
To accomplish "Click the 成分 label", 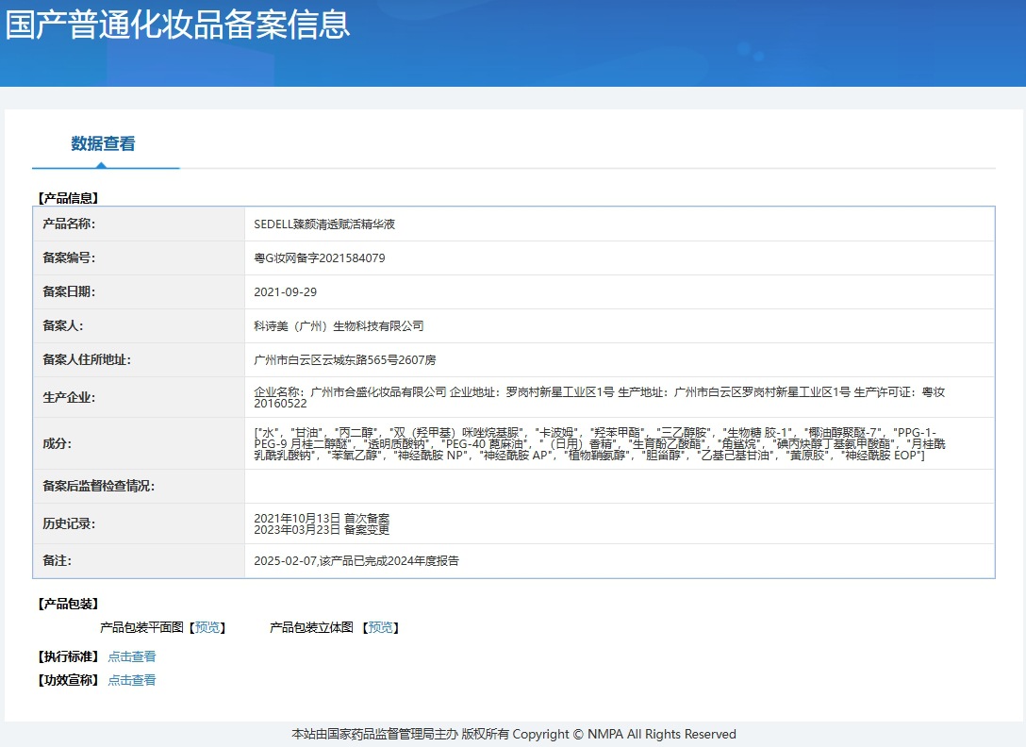I will (x=57, y=443).
